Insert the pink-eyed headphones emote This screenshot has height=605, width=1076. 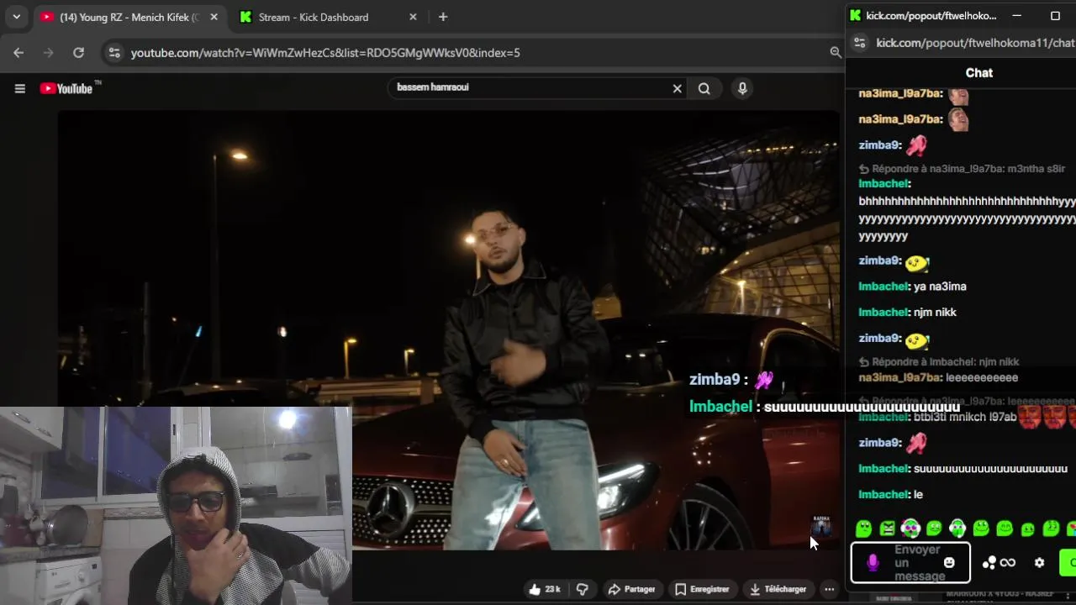[910, 529]
